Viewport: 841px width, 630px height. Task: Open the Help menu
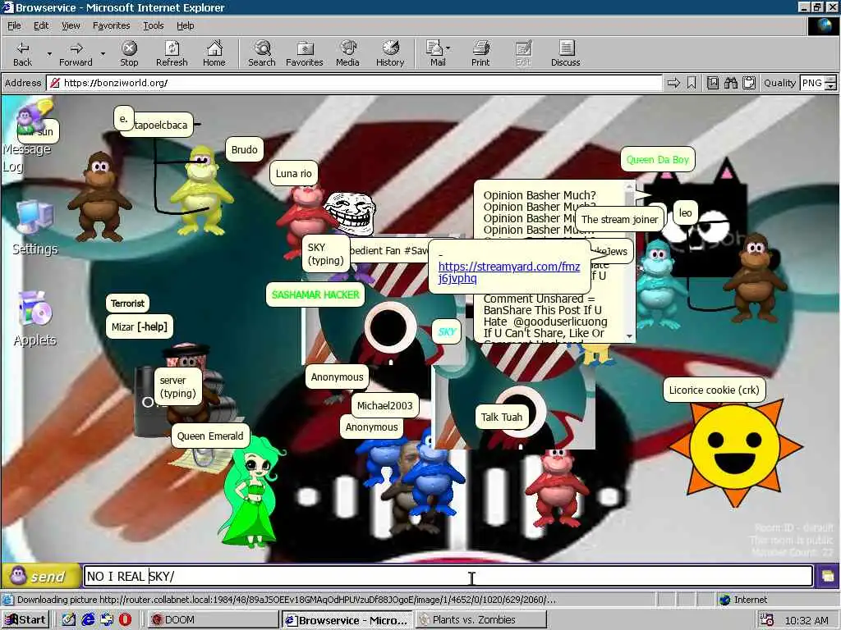click(x=185, y=25)
